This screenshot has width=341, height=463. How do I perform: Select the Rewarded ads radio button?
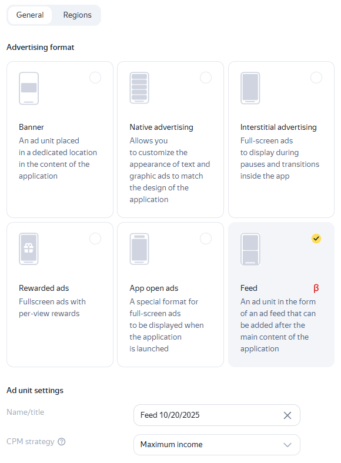click(x=95, y=239)
